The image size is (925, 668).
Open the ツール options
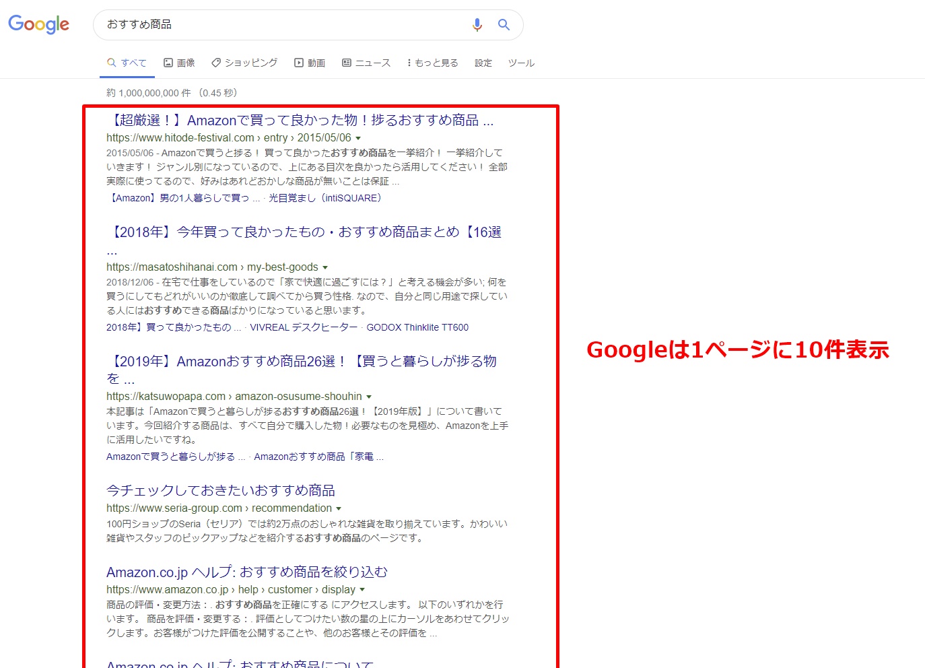(522, 63)
